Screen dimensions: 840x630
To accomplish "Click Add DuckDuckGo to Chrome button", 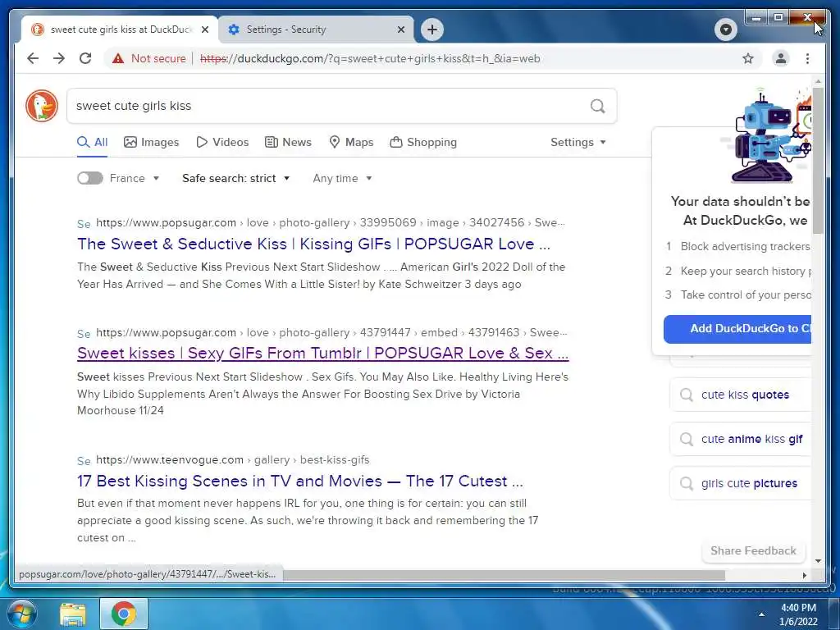I will (x=737, y=329).
